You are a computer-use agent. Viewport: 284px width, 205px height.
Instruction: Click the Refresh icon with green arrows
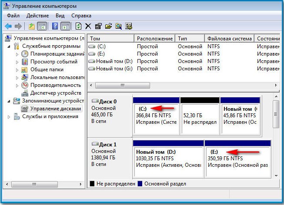(x=78, y=26)
